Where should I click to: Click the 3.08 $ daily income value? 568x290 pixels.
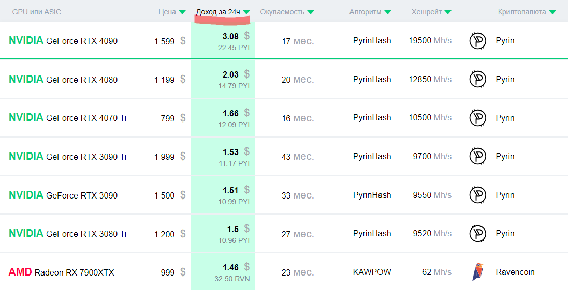tap(236, 36)
